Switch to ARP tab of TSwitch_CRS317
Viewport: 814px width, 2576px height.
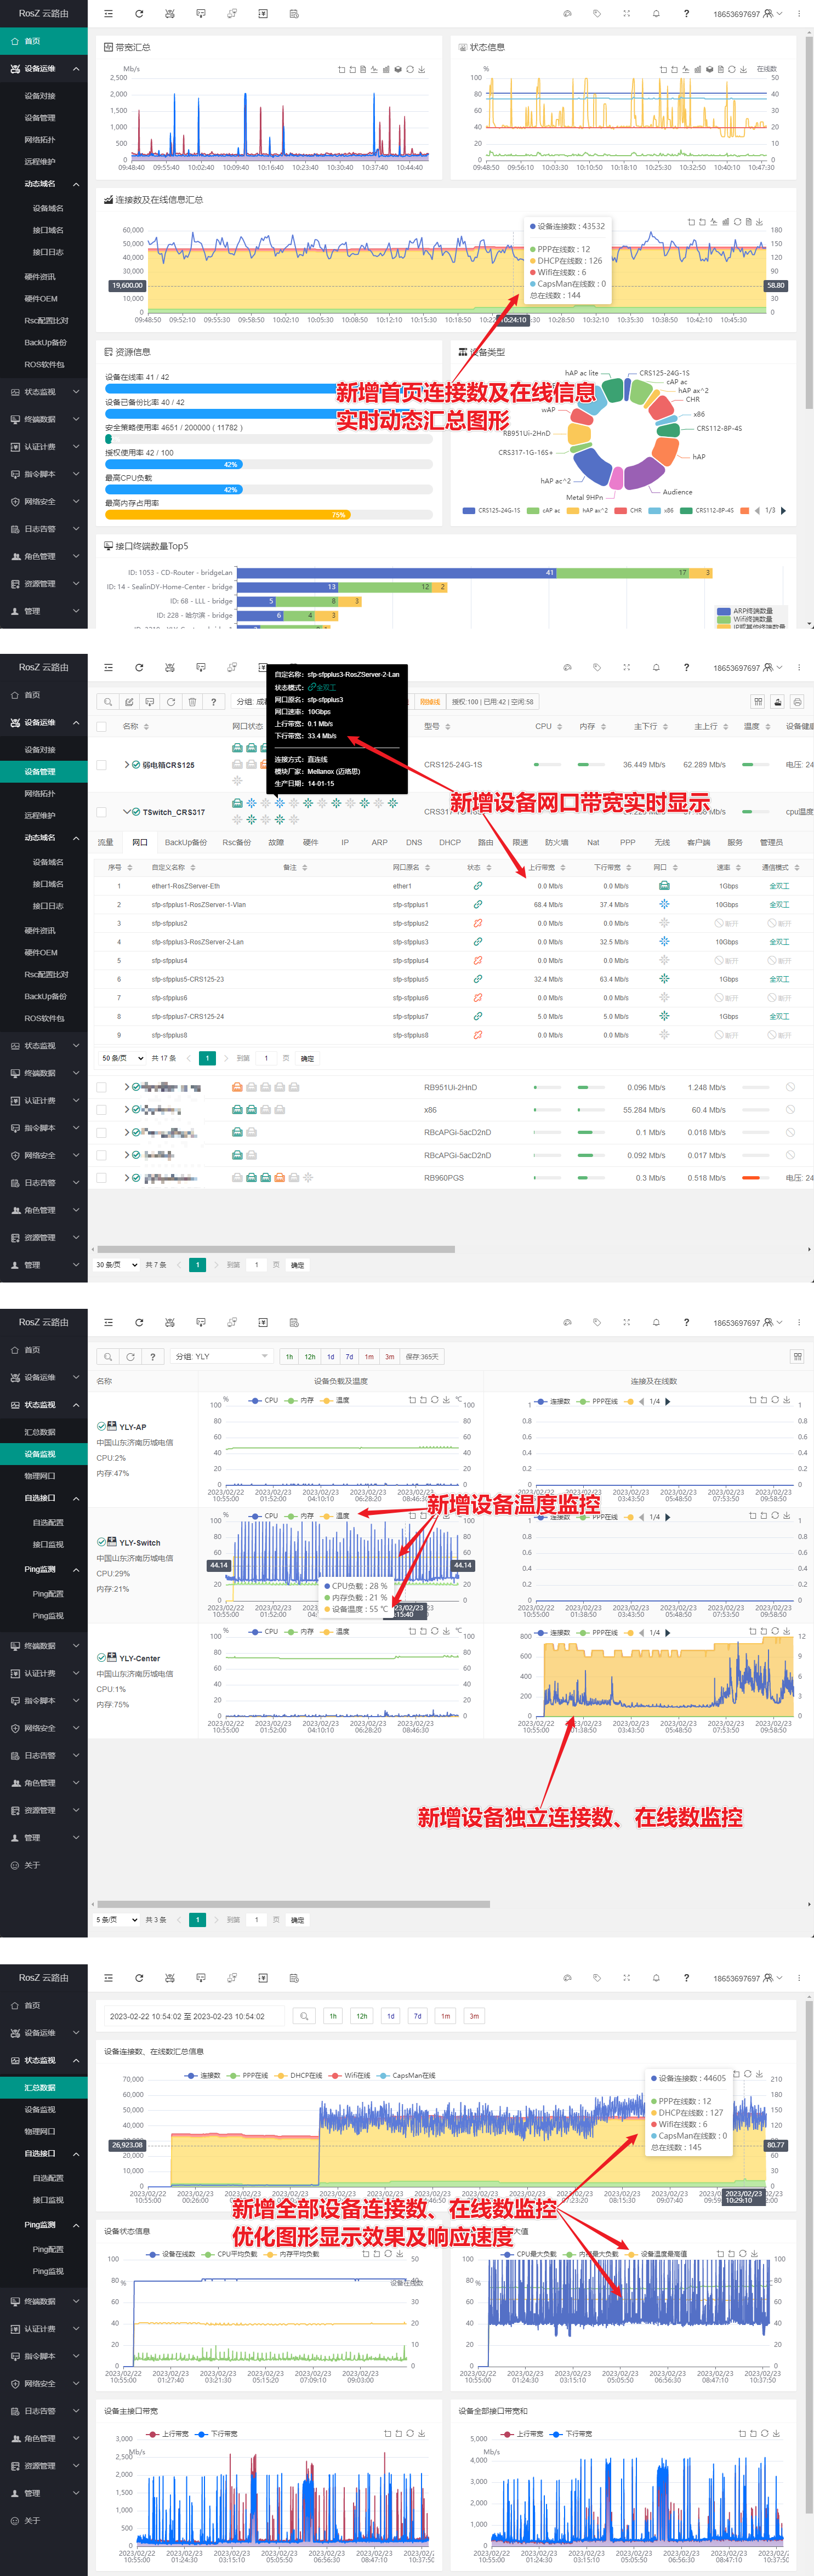tap(380, 842)
